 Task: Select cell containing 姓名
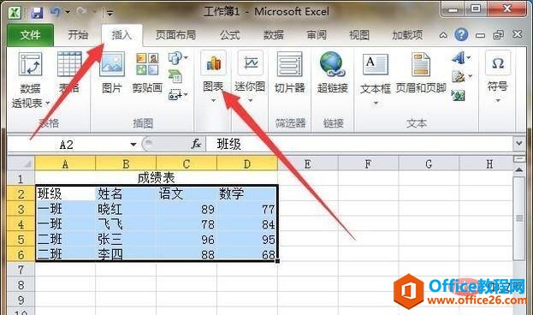coord(126,193)
